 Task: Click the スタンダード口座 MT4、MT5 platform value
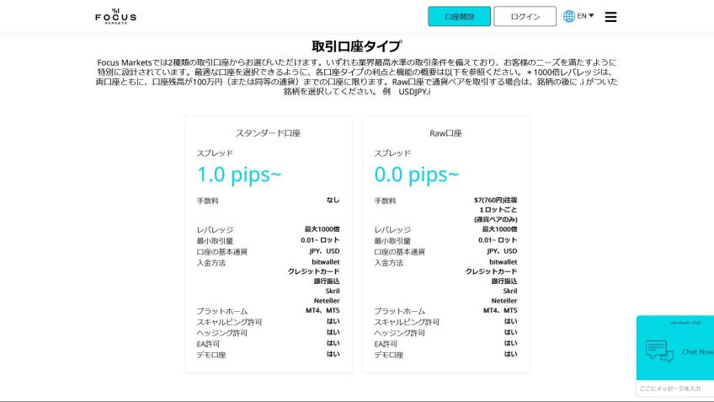tap(322, 311)
